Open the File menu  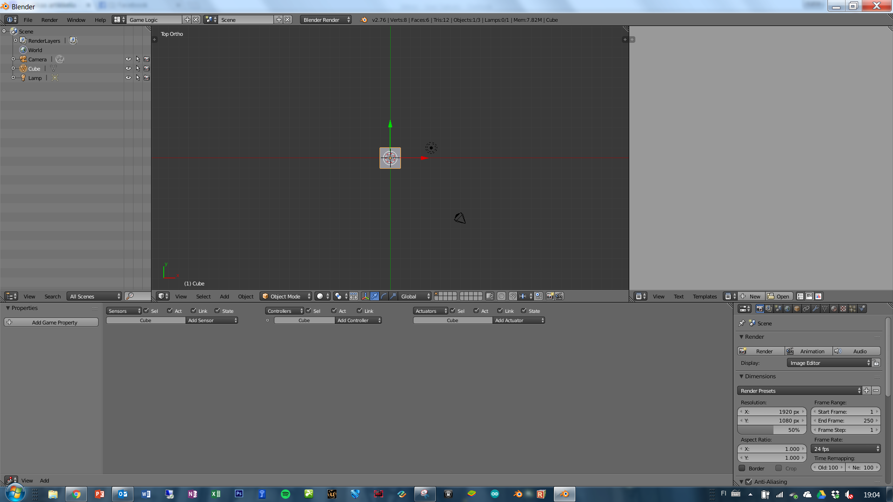coord(28,20)
